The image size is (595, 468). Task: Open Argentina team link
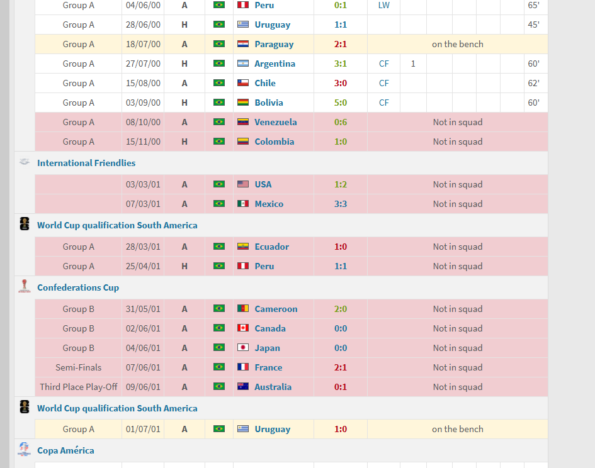(x=275, y=64)
